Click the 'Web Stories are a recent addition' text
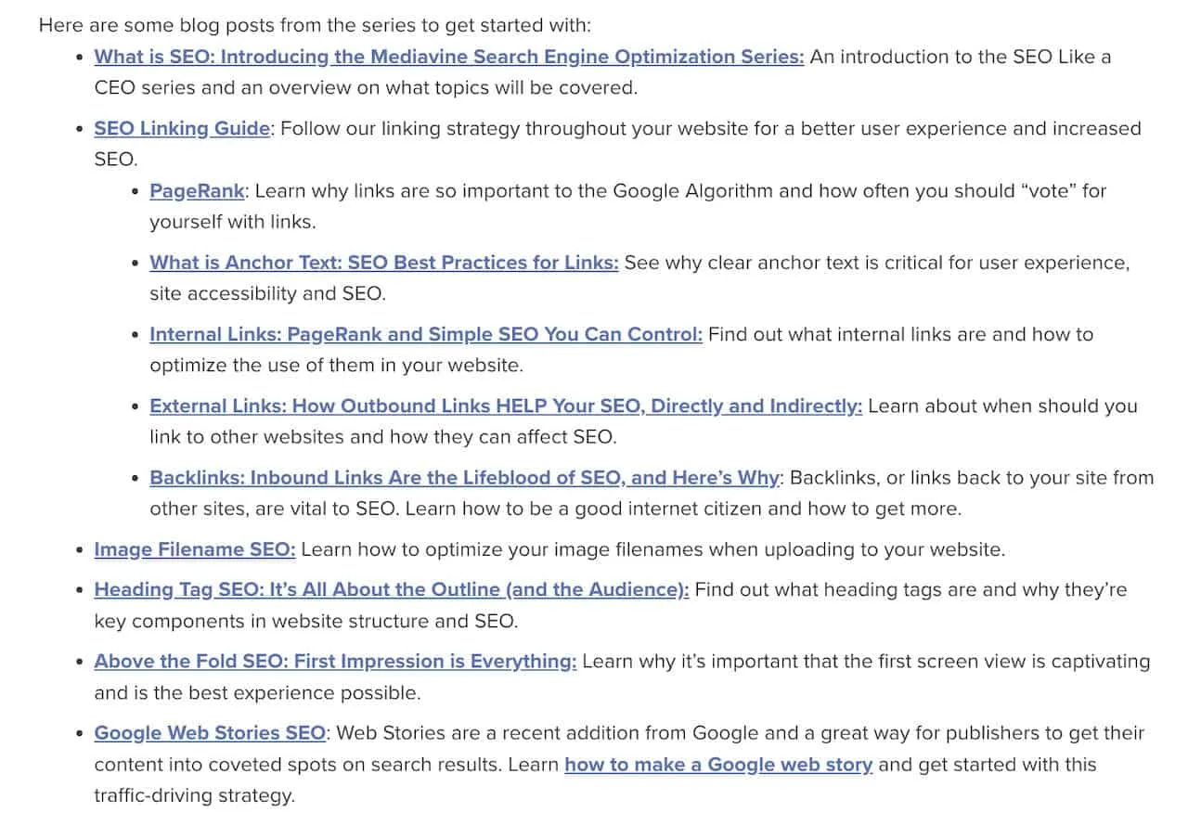 (620, 765)
